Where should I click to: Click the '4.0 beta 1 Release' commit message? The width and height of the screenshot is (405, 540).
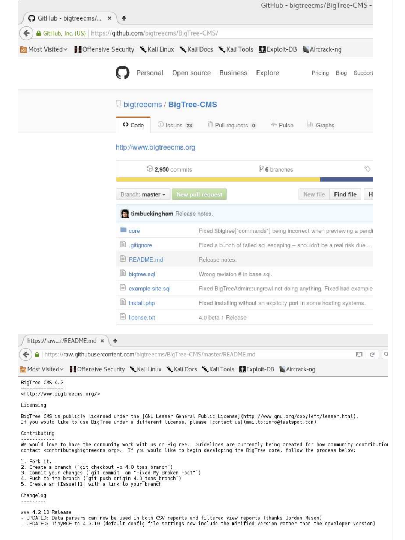point(223,318)
